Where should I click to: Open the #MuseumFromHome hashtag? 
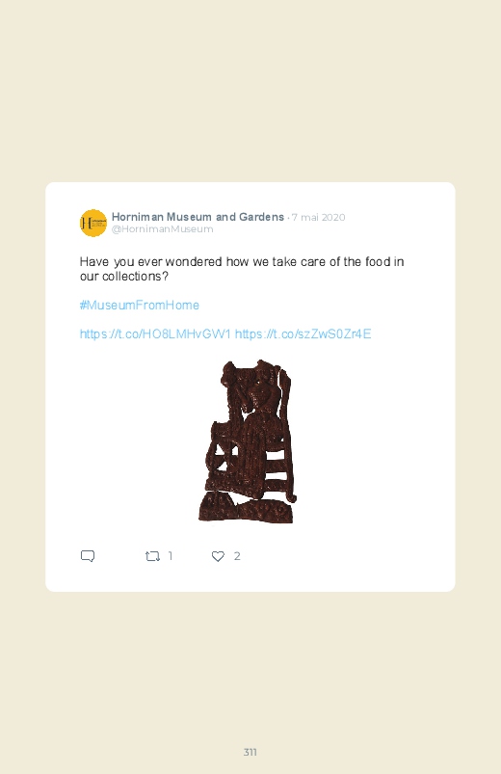coord(139,305)
